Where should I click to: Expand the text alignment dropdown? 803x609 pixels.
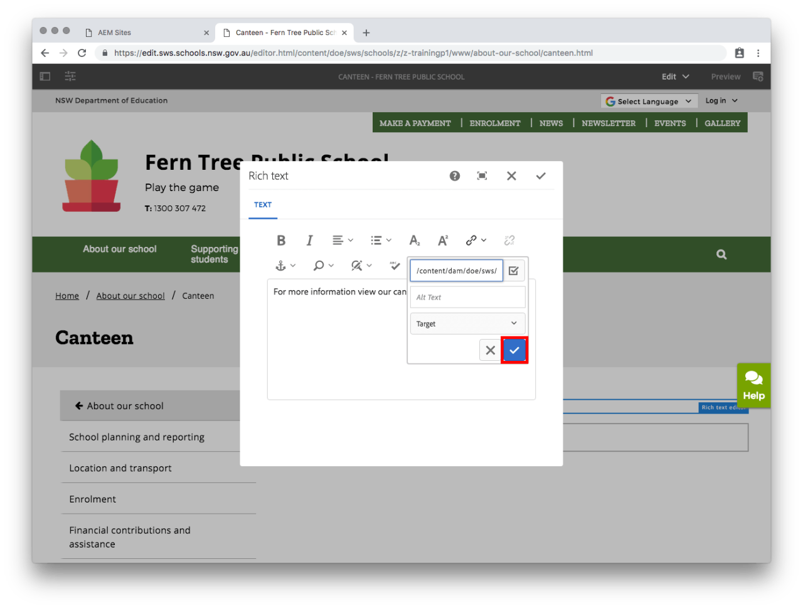[x=343, y=241]
